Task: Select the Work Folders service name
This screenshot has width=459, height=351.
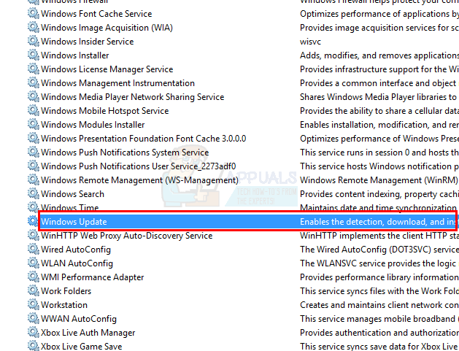Action: 66,291
